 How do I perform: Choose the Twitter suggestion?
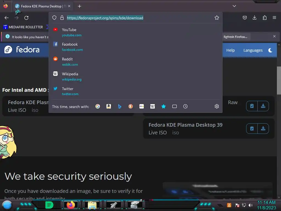[x=136, y=91]
